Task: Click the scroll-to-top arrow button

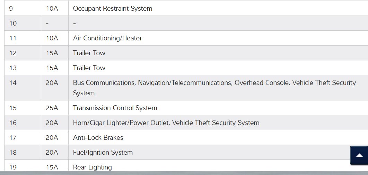Action: [359, 155]
